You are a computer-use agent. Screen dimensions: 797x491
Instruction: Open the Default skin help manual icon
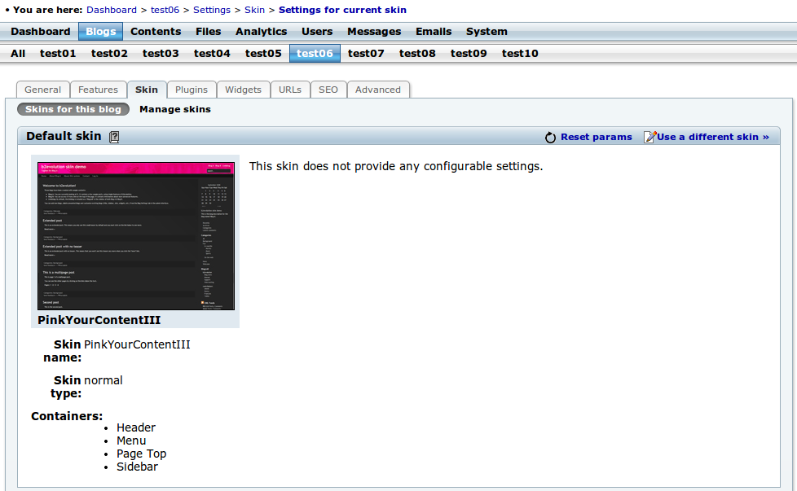tap(114, 137)
